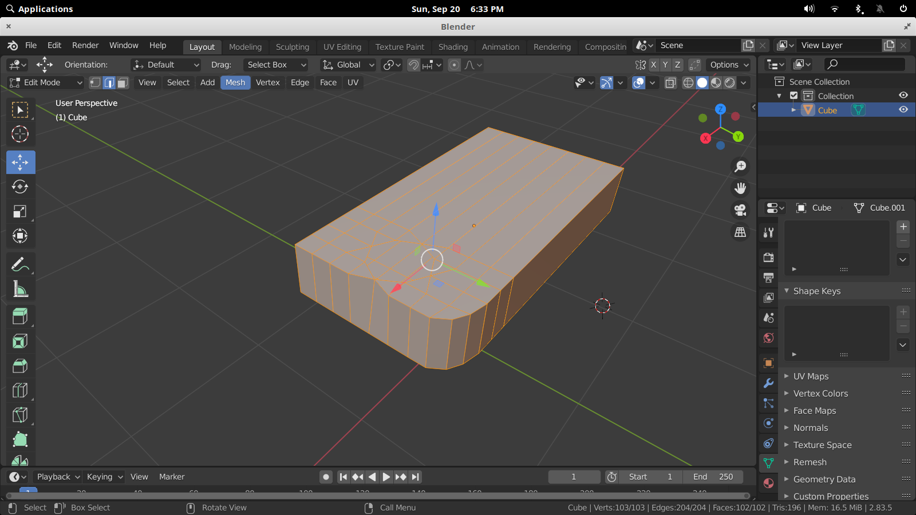Choose the Measure ruler tool

point(20,289)
